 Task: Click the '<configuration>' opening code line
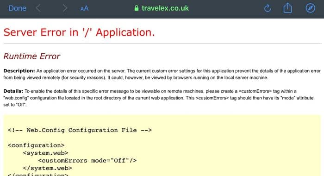36,145
